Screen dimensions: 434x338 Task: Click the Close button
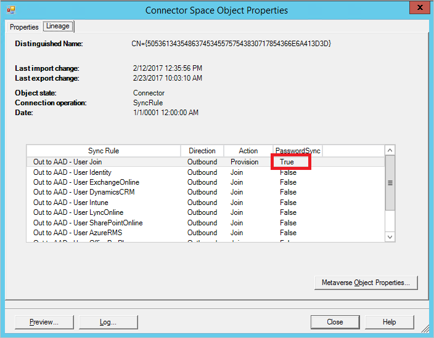pos(335,322)
